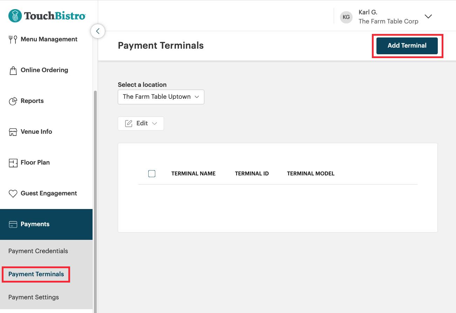Image resolution: width=456 pixels, height=313 pixels.
Task: Click the Payments credit card icon
Action: tap(13, 224)
